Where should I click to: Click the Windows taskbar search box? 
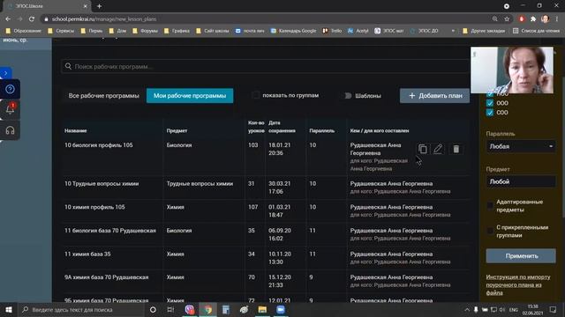coord(82,309)
